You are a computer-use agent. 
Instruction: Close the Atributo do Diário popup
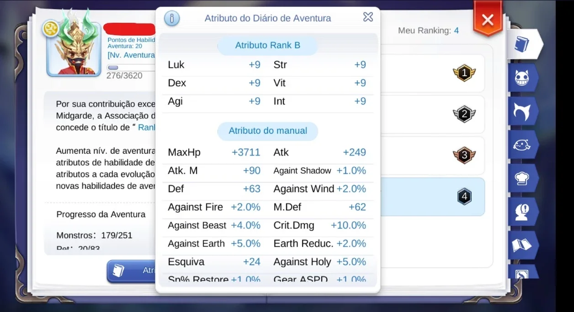(368, 17)
